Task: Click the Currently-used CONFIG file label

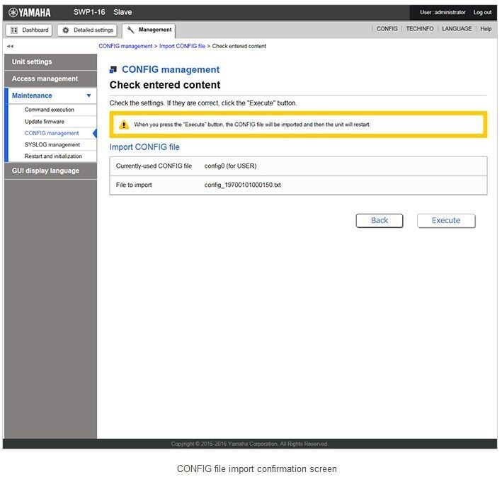Action: pos(154,166)
